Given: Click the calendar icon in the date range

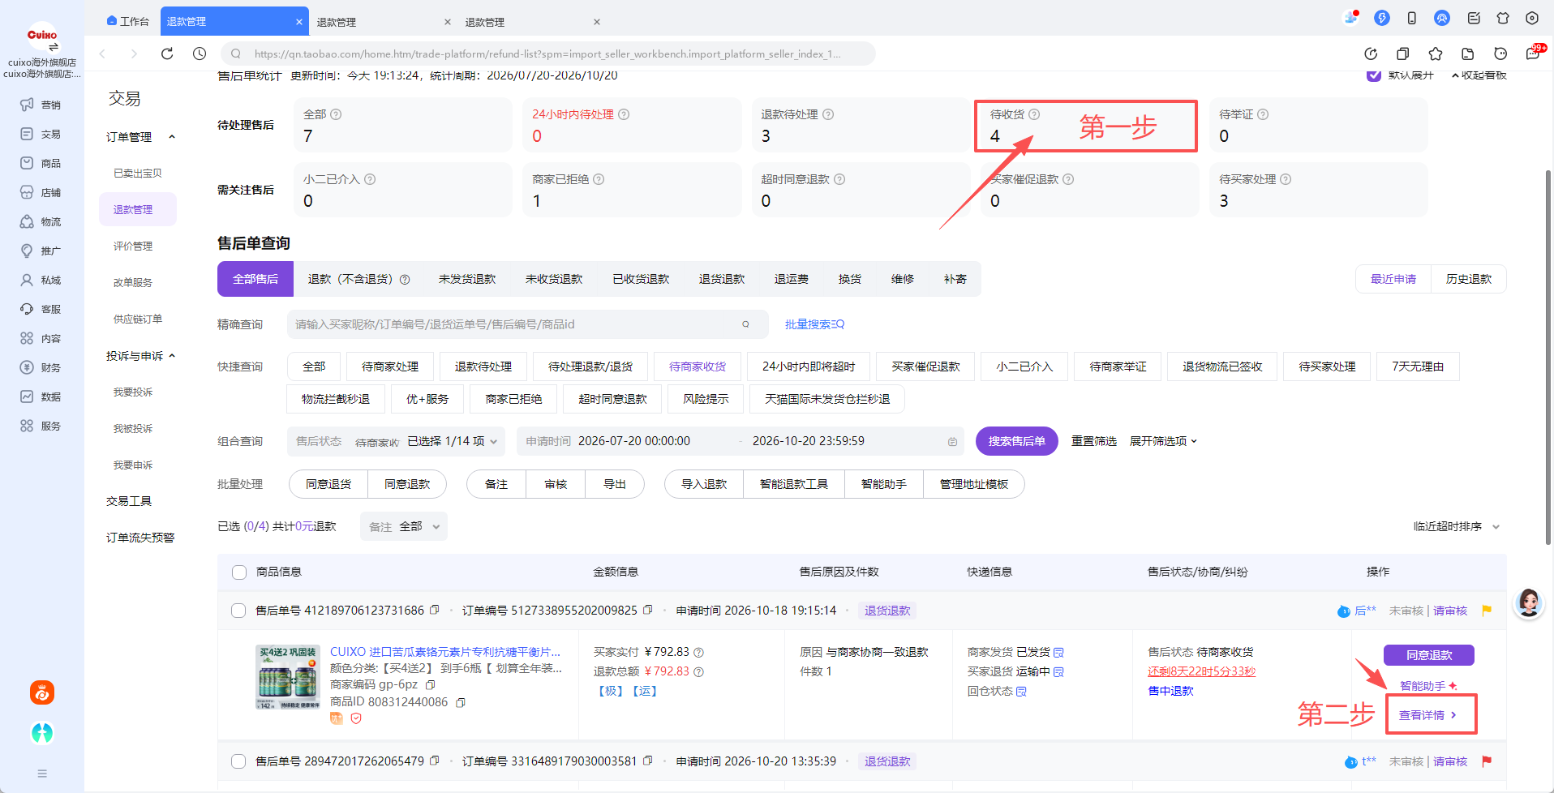Looking at the screenshot, I should [952, 442].
